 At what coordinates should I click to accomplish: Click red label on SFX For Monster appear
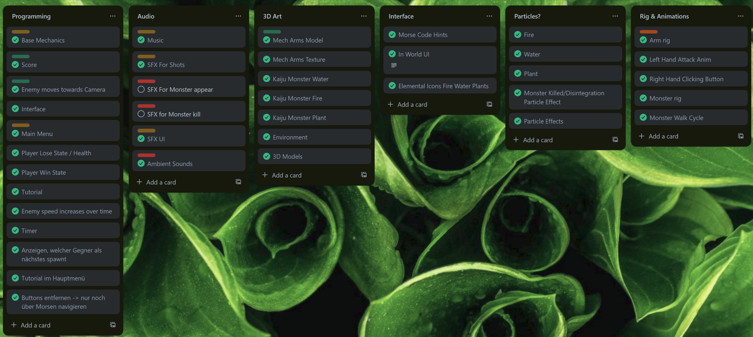[x=146, y=81]
